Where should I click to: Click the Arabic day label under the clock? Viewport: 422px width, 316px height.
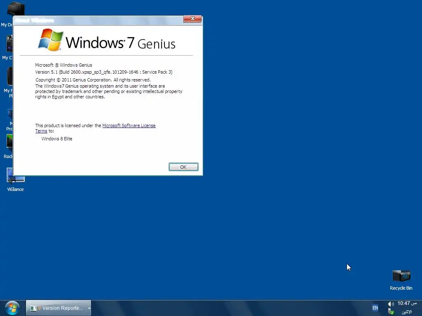coord(407,312)
